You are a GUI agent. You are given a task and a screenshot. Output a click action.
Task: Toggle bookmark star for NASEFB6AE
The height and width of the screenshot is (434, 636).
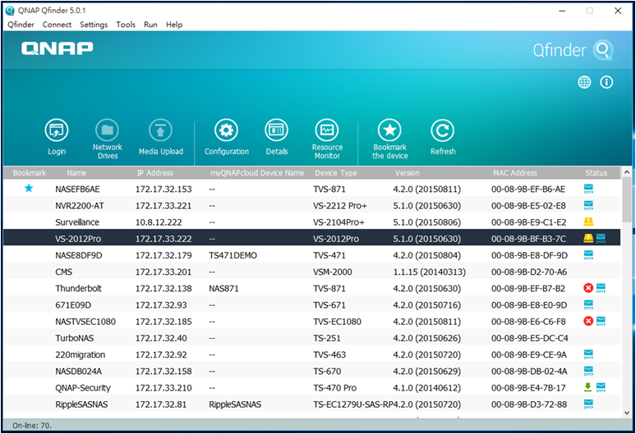pos(29,189)
